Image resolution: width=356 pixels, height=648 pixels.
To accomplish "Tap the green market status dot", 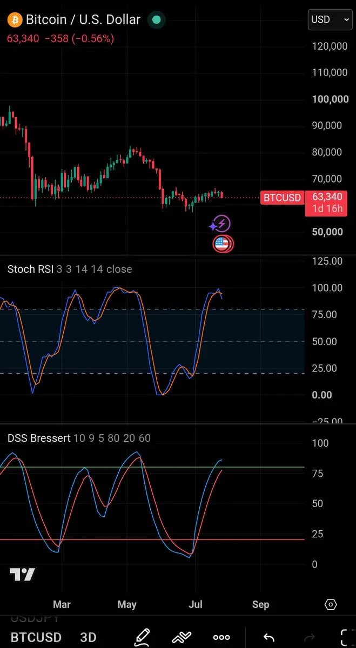I will (157, 20).
